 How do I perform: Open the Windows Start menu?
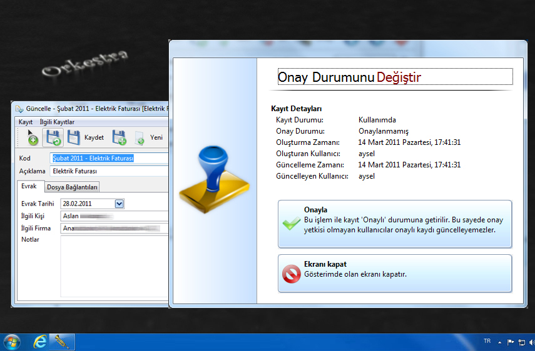pos(12,342)
